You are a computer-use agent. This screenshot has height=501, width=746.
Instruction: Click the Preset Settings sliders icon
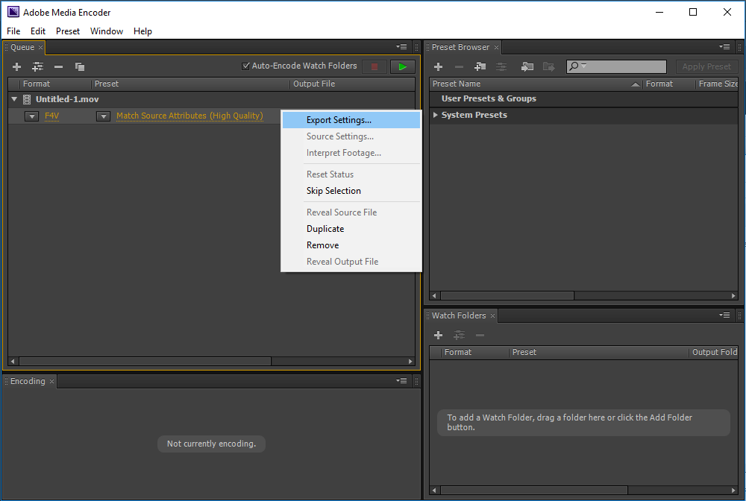501,66
